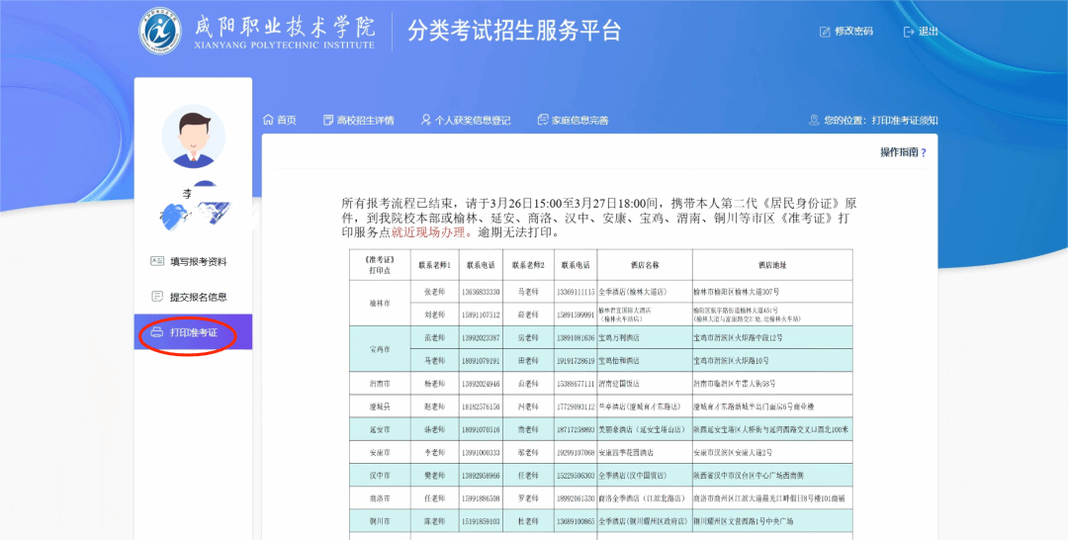Image resolution: width=1068 pixels, height=540 pixels.
Task: Click the printer icon beside 打印准考证
Action: (x=157, y=333)
